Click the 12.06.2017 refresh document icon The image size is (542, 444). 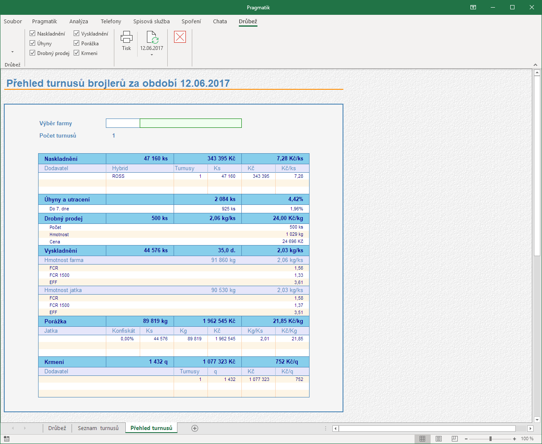152,37
